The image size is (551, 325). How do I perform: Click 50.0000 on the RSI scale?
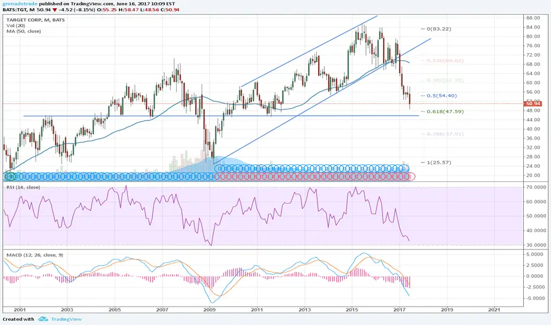click(x=535, y=216)
